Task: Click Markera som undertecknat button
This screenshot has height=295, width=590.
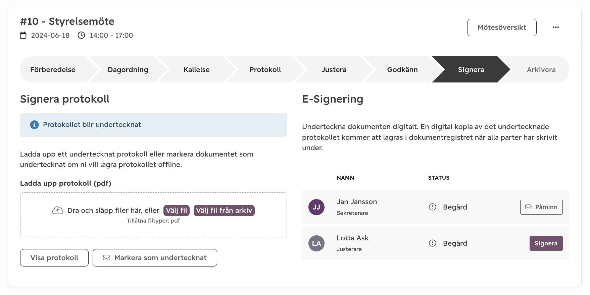Action: pyautogui.click(x=155, y=258)
